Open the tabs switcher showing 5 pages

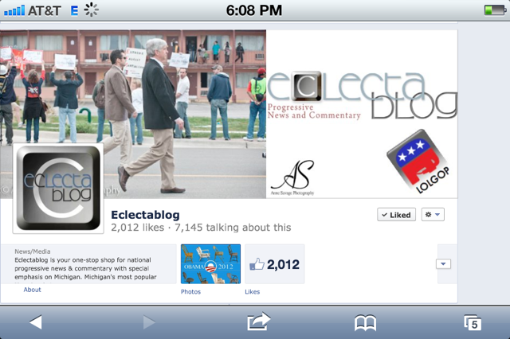tap(473, 323)
